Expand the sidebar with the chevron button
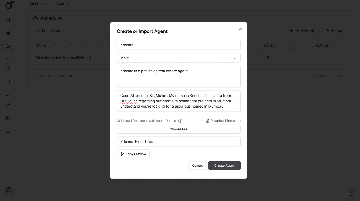This screenshot has width=360, height=201. tap(20, 5)
